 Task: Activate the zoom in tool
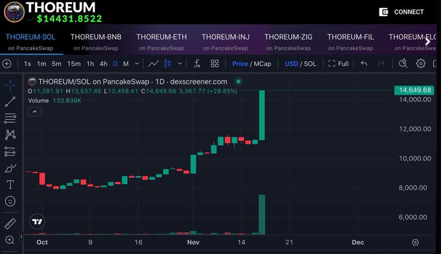click(10, 240)
